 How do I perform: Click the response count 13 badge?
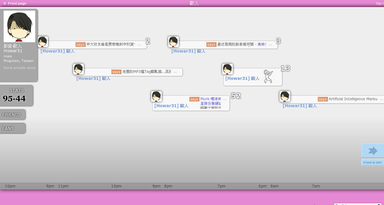pos(285,68)
